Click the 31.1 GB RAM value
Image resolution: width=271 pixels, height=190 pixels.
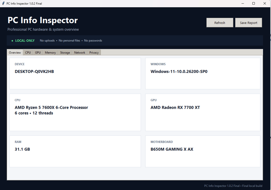(x=22, y=149)
